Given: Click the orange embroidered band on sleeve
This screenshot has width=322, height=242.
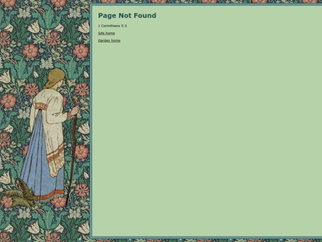Looking at the screenshot, I should point(41,106).
